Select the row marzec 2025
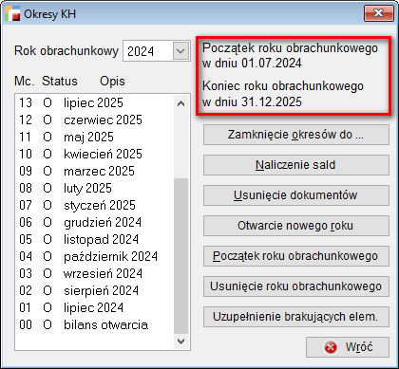 (95, 171)
